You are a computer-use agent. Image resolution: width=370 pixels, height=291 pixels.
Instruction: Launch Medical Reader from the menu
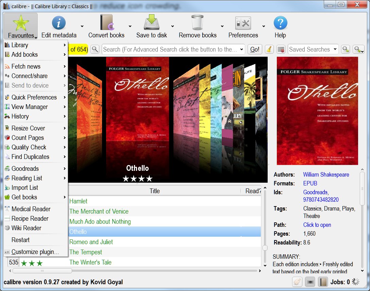[36, 209]
